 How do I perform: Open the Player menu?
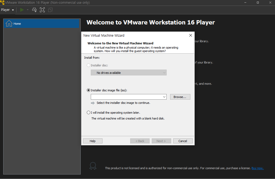(x=7, y=10)
